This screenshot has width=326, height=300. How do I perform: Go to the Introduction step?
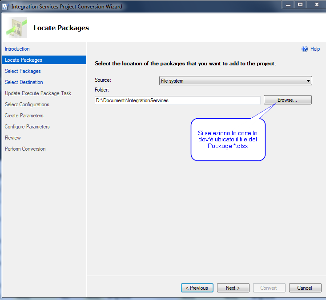tap(17, 49)
